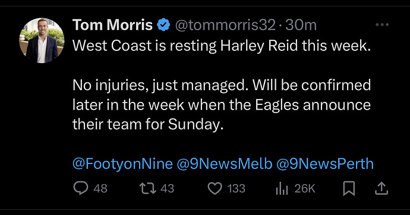This screenshot has height=215, width=410.
Task: Visit the @FootyonNine mention
Action: [x=122, y=164]
